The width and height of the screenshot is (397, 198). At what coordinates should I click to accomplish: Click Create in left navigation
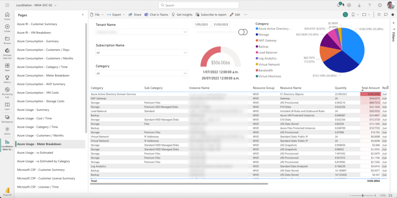pos(7,28)
